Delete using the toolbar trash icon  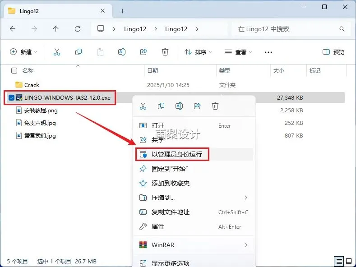pos(165,52)
